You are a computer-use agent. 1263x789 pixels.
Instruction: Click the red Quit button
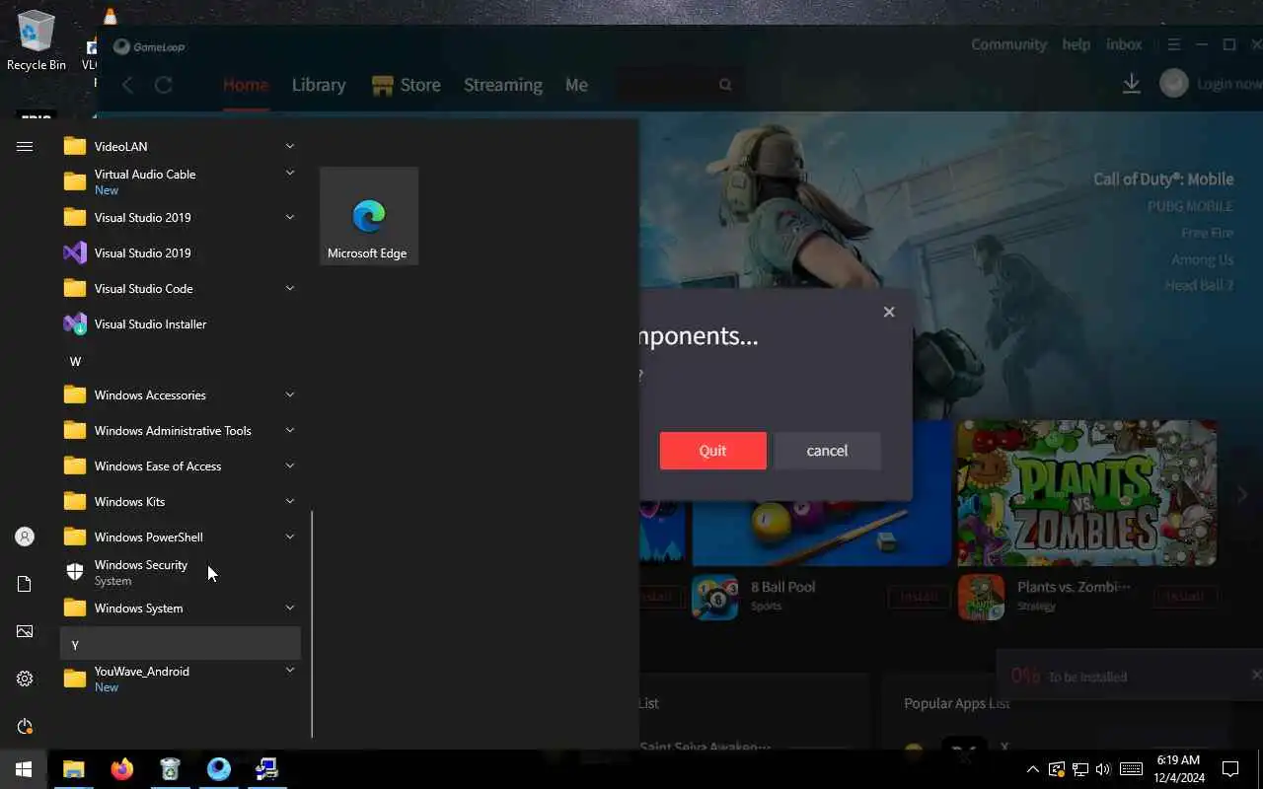point(712,451)
